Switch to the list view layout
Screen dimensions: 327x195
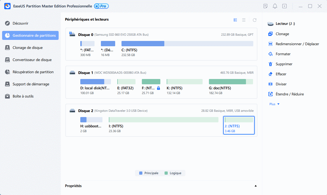244,20
